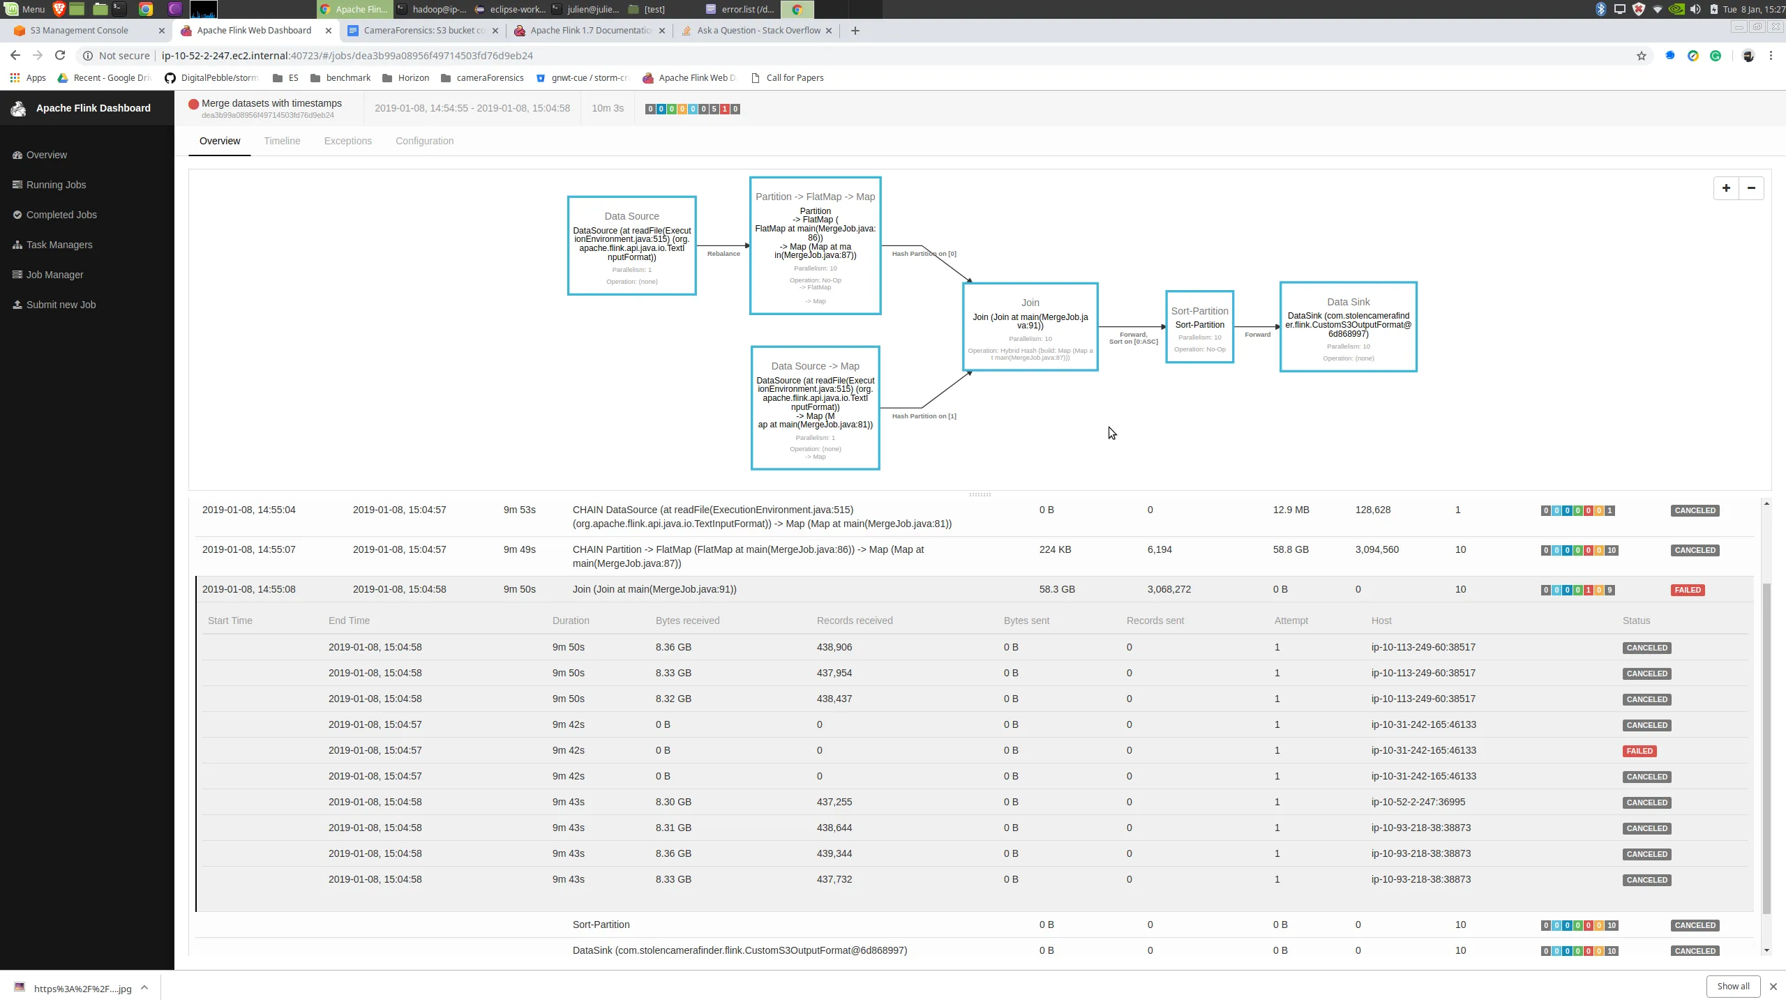Click the browser reload icon

click(60, 56)
